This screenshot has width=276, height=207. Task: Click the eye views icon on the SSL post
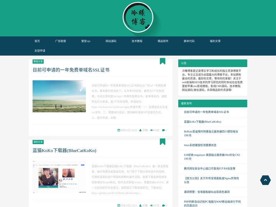point(151,130)
